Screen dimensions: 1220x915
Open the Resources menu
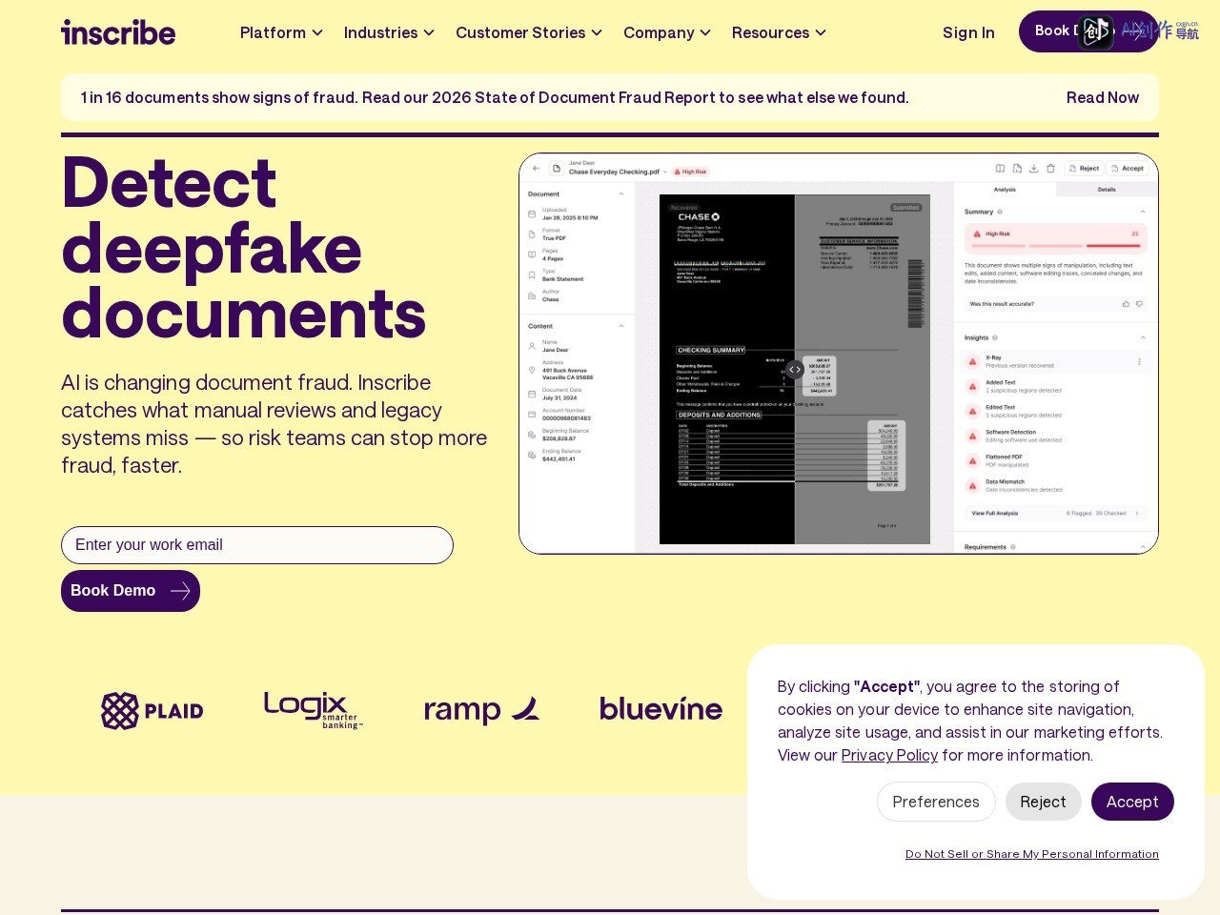tap(779, 32)
